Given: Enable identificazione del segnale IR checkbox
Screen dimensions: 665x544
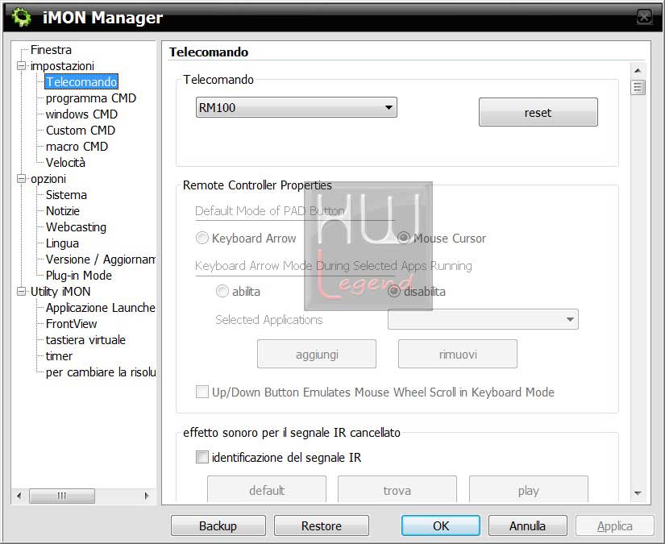Looking at the screenshot, I should [202, 457].
